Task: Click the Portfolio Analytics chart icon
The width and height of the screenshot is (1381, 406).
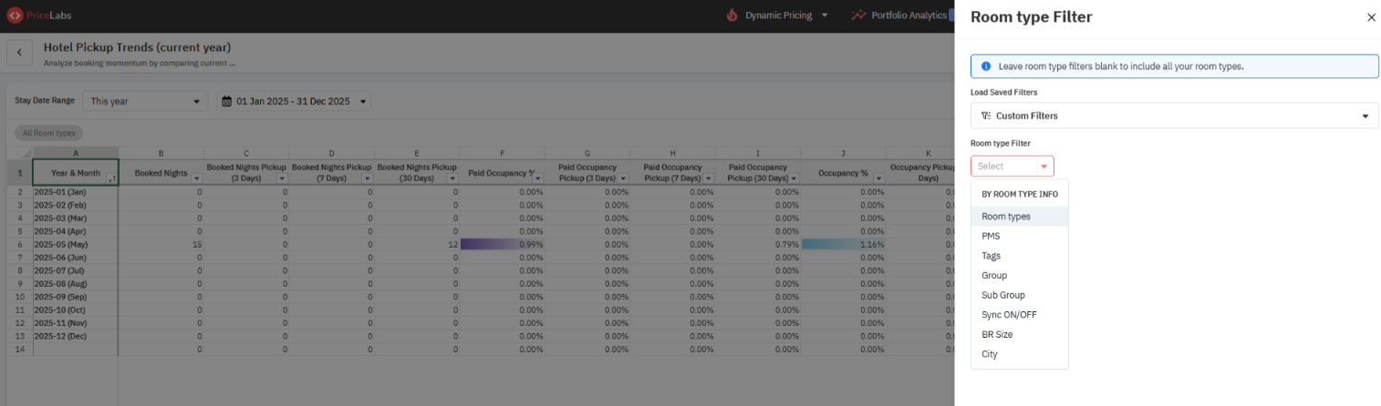Action: click(858, 15)
